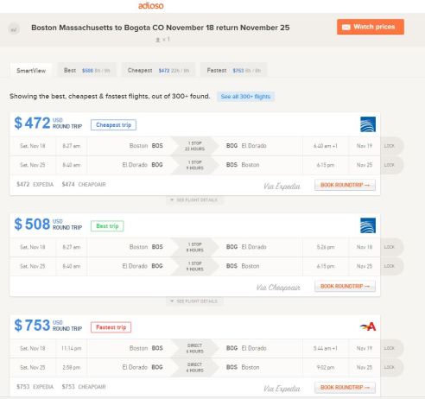Lock outbound flight of $753 trip
The height and width of the screenshot is (399, 425).
(391, 348)
